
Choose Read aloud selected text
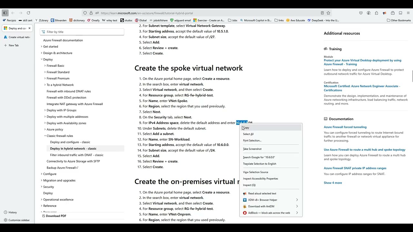click(271, 193)
